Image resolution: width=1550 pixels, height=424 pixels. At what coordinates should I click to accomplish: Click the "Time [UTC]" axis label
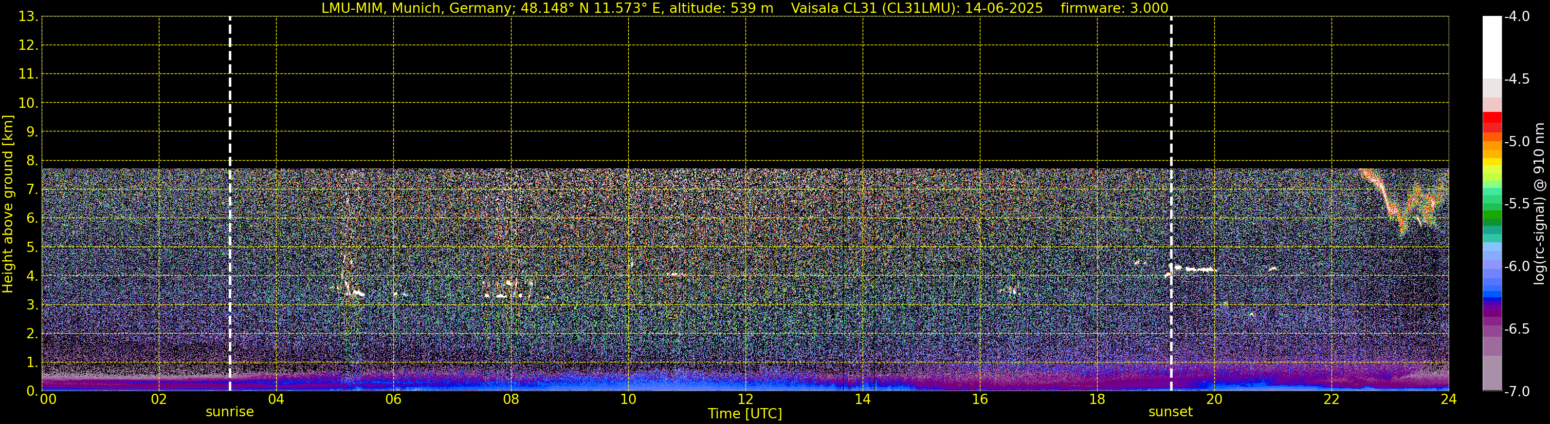pyautogui.click(x=745, y=414)
